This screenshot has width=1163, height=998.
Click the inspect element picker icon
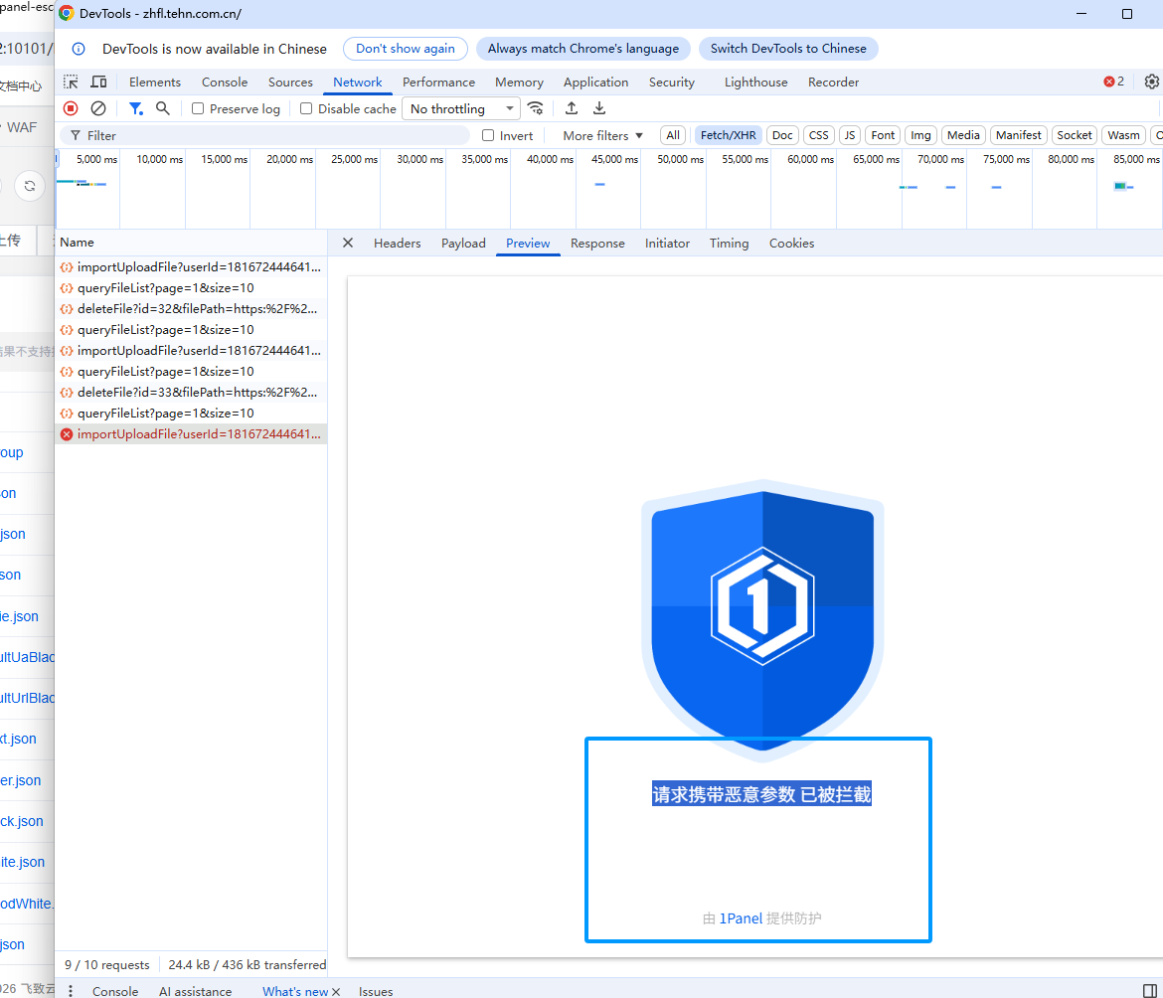click(x=71, y=83)
